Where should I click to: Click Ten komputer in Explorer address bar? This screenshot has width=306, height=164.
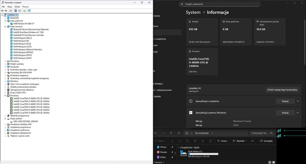[202, 133]
